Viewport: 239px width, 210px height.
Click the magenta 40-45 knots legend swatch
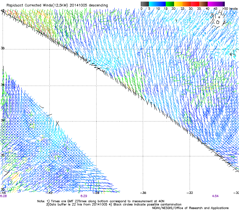[x=212, y=4]
